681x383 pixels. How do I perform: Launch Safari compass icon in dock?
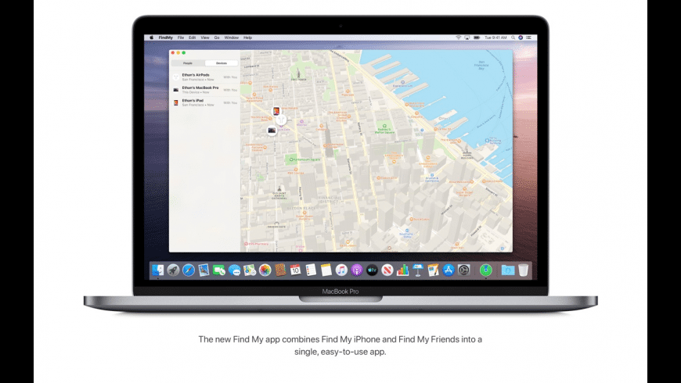coord(189,270)
